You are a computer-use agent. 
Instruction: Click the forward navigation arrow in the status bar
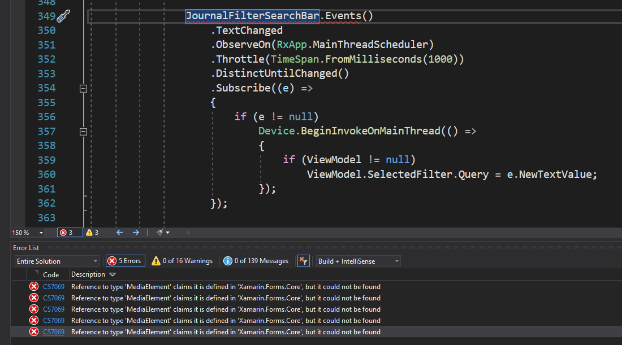coord(135,232)
